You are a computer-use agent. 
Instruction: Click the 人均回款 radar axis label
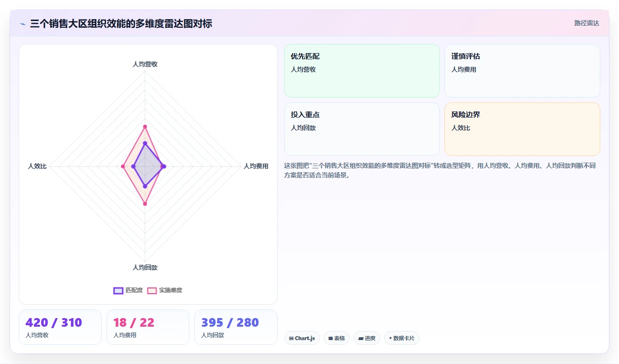tap(145, 267)
